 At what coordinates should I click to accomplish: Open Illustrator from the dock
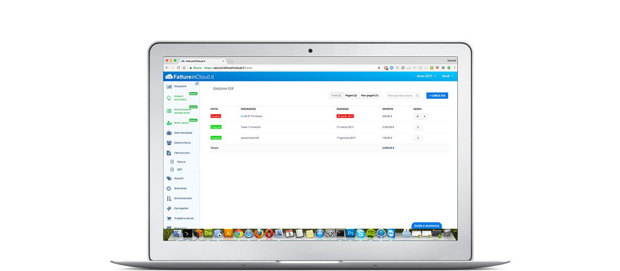228,233
